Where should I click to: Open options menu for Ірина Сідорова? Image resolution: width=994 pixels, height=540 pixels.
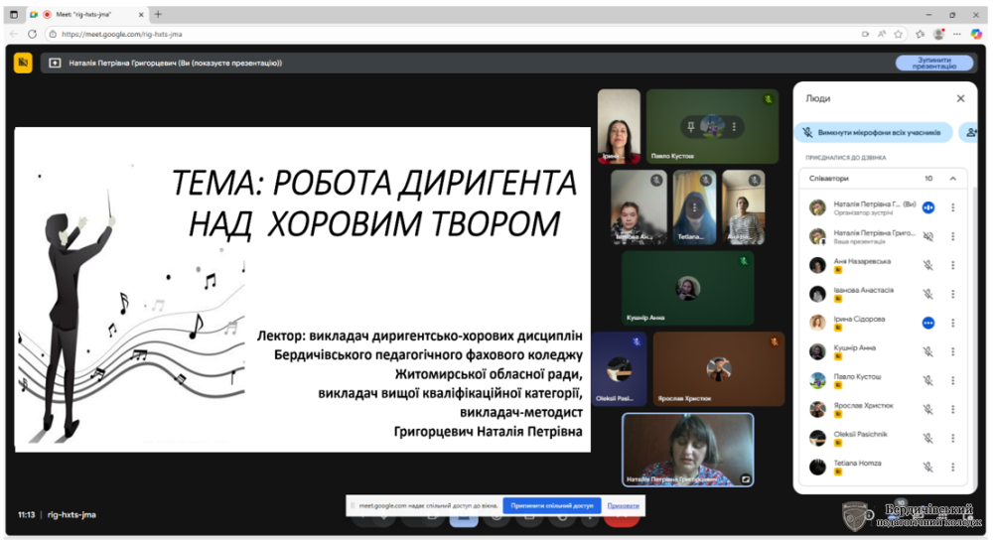point(952,323)
